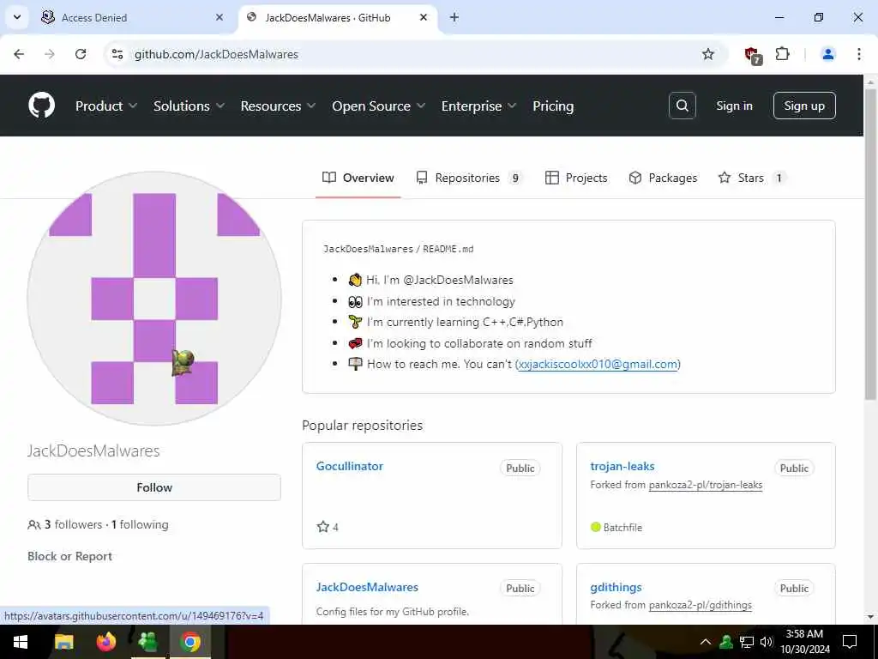The width and height of the screenshot is (878, 659).
Task: Click the browser forward arrow
Action: (50, 54)
